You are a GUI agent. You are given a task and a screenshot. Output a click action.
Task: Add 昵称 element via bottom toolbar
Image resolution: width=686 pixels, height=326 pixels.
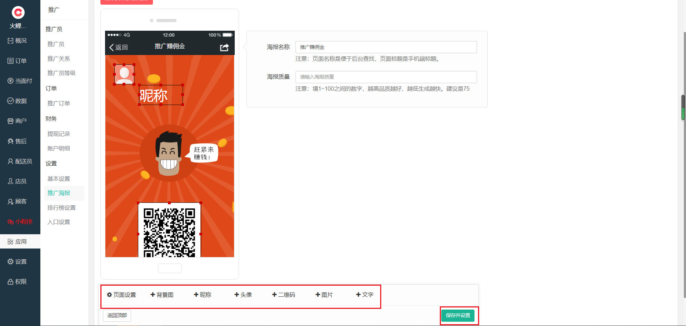pyautogui.click(x=203, y=295)
